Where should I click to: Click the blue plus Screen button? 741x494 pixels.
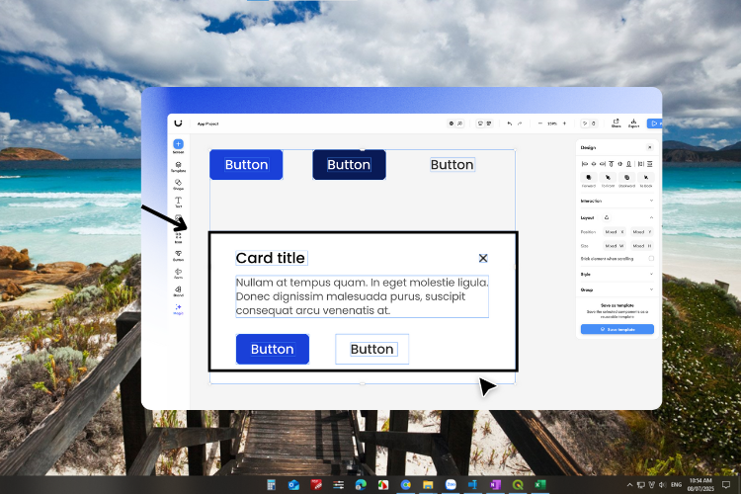(178, 144)
